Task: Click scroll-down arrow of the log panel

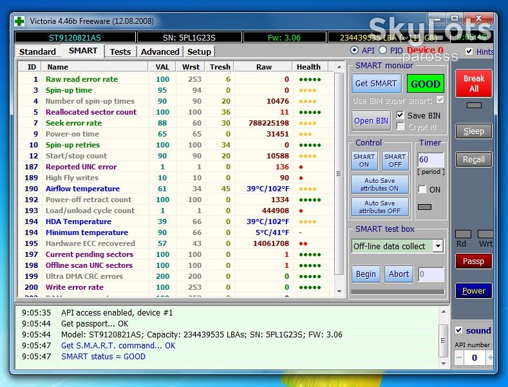Action: [x=444, y=363]
